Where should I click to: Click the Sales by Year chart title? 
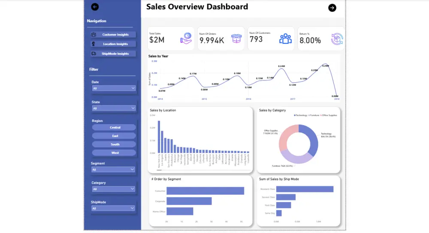tap(158, 56)
